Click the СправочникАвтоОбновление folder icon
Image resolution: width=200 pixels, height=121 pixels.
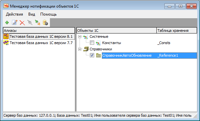(99, 55)
